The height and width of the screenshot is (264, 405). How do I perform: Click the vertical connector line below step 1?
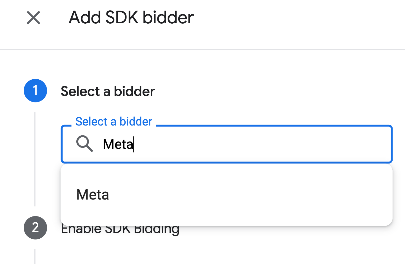click(35, 158)
